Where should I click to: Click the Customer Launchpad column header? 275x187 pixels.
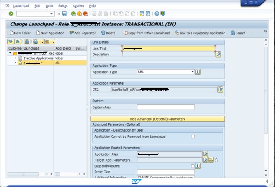pos(30,48)
